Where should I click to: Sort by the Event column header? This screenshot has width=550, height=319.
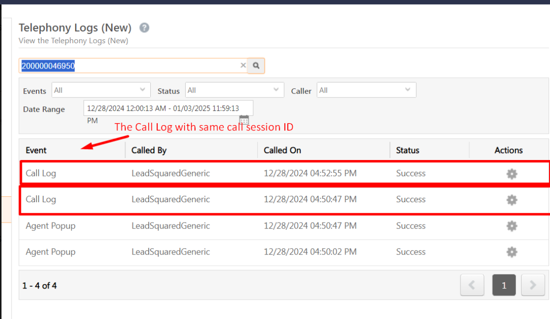pos(36,150)
